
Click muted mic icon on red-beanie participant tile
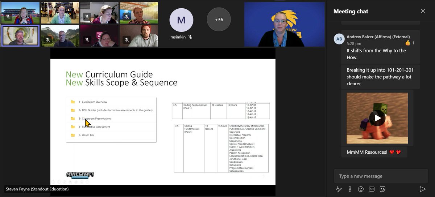pos(127,39)
